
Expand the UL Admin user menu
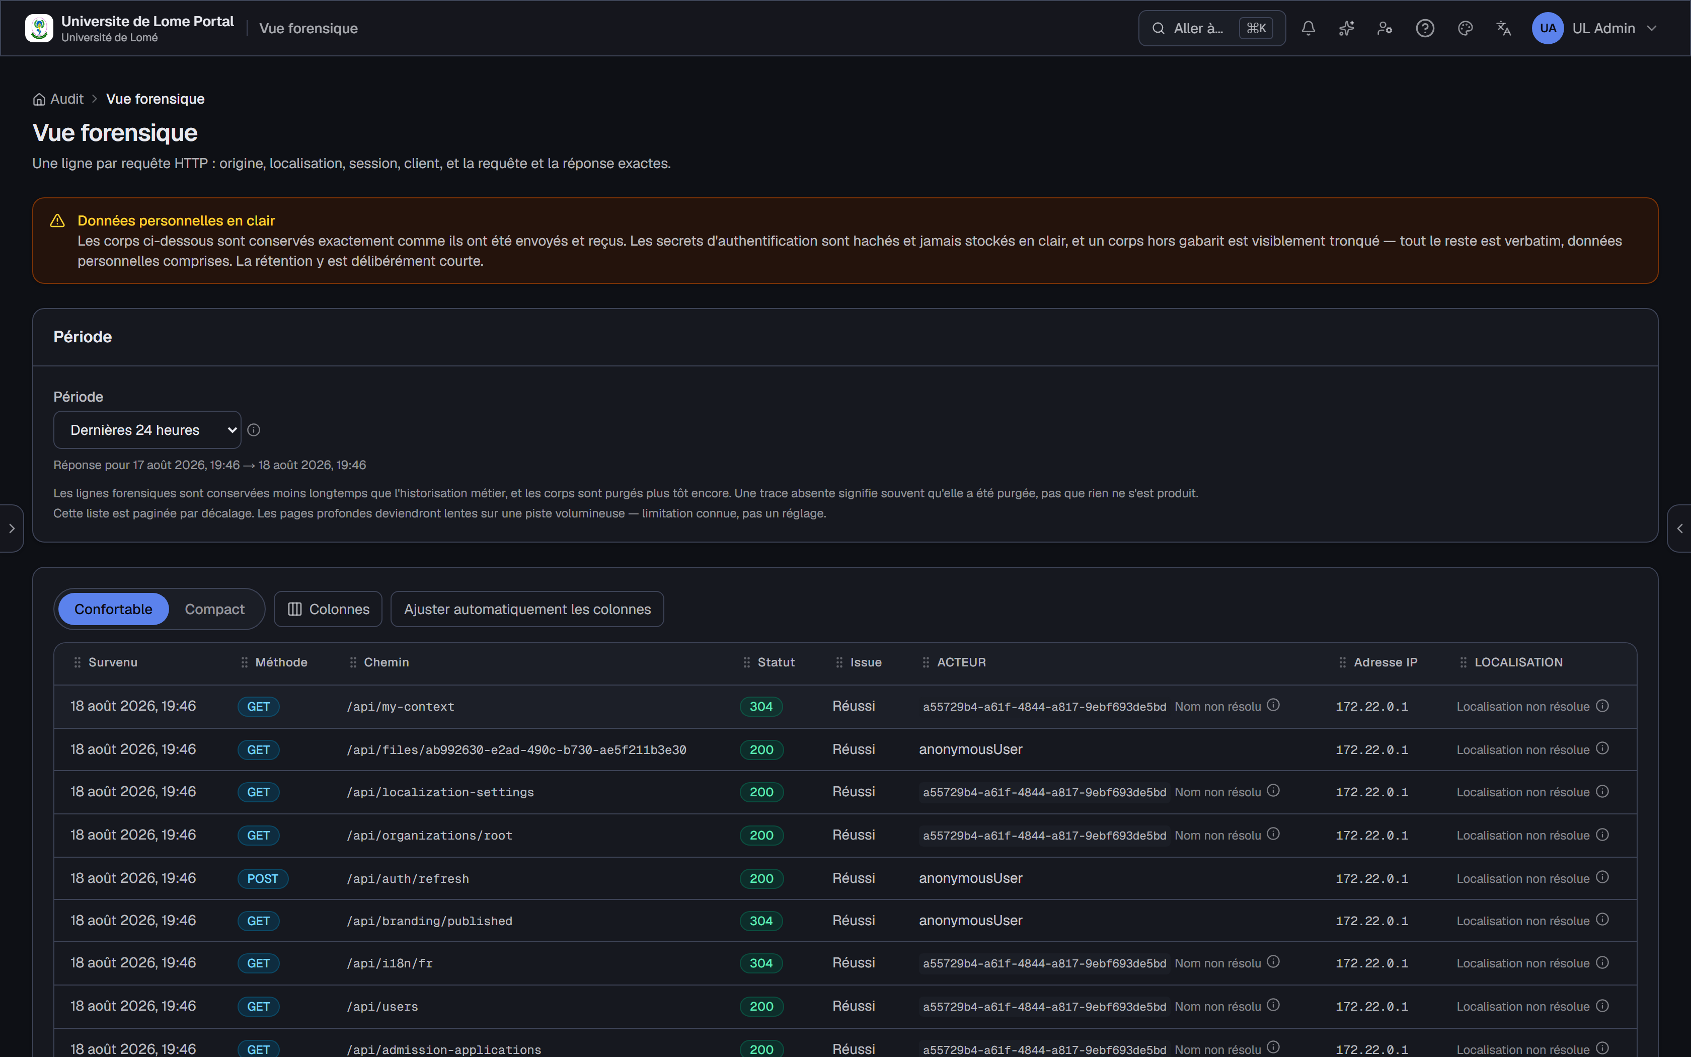tap(1594, 29)
